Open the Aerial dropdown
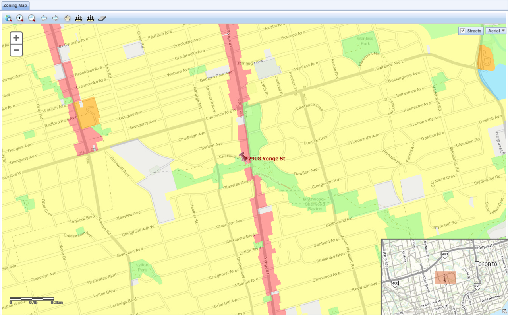This screenshot has height=315, width=508. [496, 31]
